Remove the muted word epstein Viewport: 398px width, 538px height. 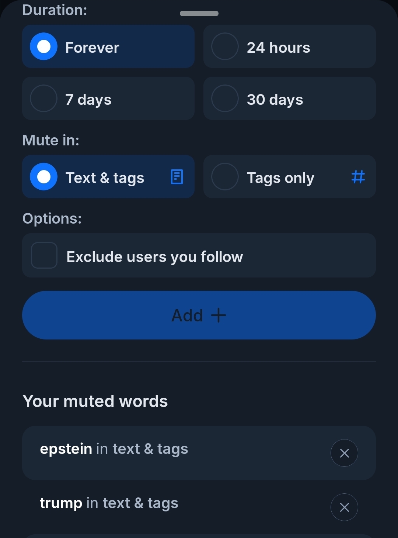coord(344,453)
